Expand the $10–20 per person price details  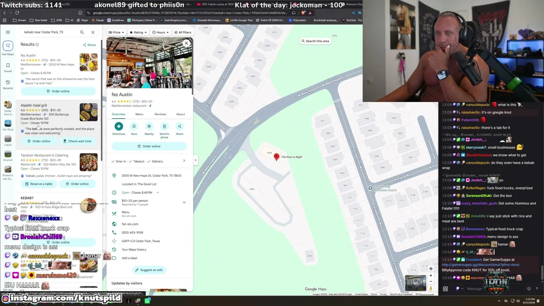[x=184, y=202]
